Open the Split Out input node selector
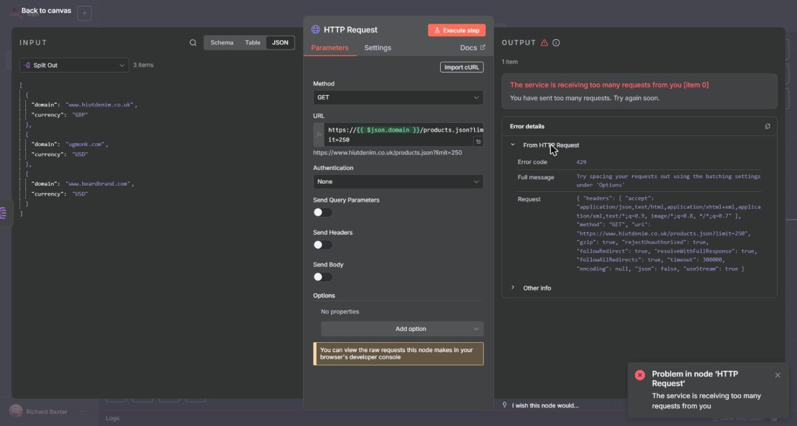 point(74,65)
